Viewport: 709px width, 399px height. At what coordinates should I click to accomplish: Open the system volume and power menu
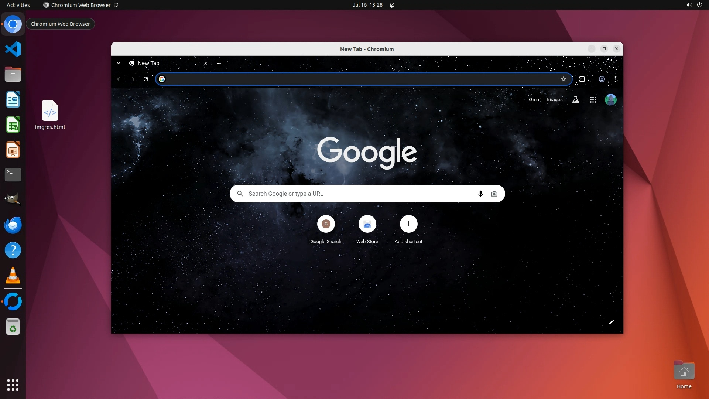point(694,5)
